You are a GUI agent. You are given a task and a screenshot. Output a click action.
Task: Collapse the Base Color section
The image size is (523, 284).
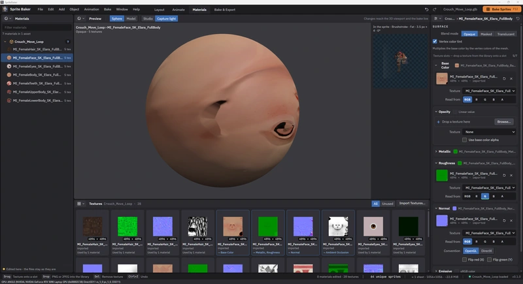click(436, 65)
